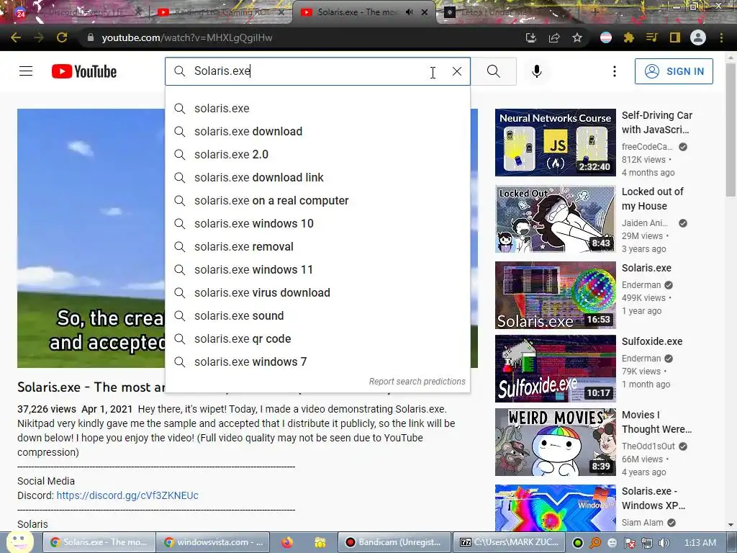Open Firefox from the taskbar

[x=286, y=542]
